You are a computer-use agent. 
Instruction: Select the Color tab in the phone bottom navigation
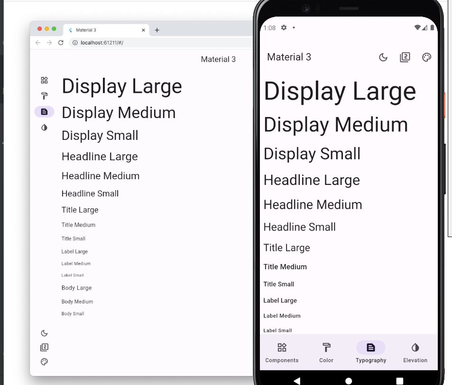(x=326, y=352)
